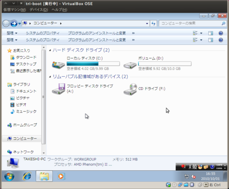Image resolution: width=229 pixels, height=189 pixels.
Task: Open the デバイス(D) menu
Action: tap(39, 10)
